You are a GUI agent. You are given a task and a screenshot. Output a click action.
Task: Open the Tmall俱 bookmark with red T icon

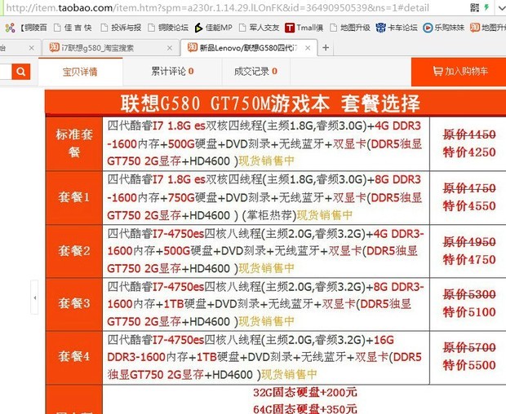[304, 28]
